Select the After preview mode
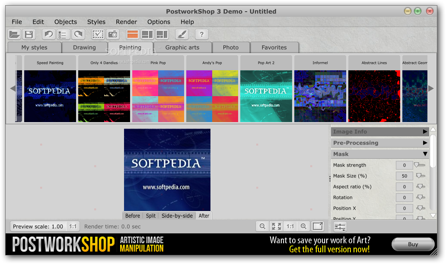Viewport: 446px width, 264px height. click(x=204, y=216)
